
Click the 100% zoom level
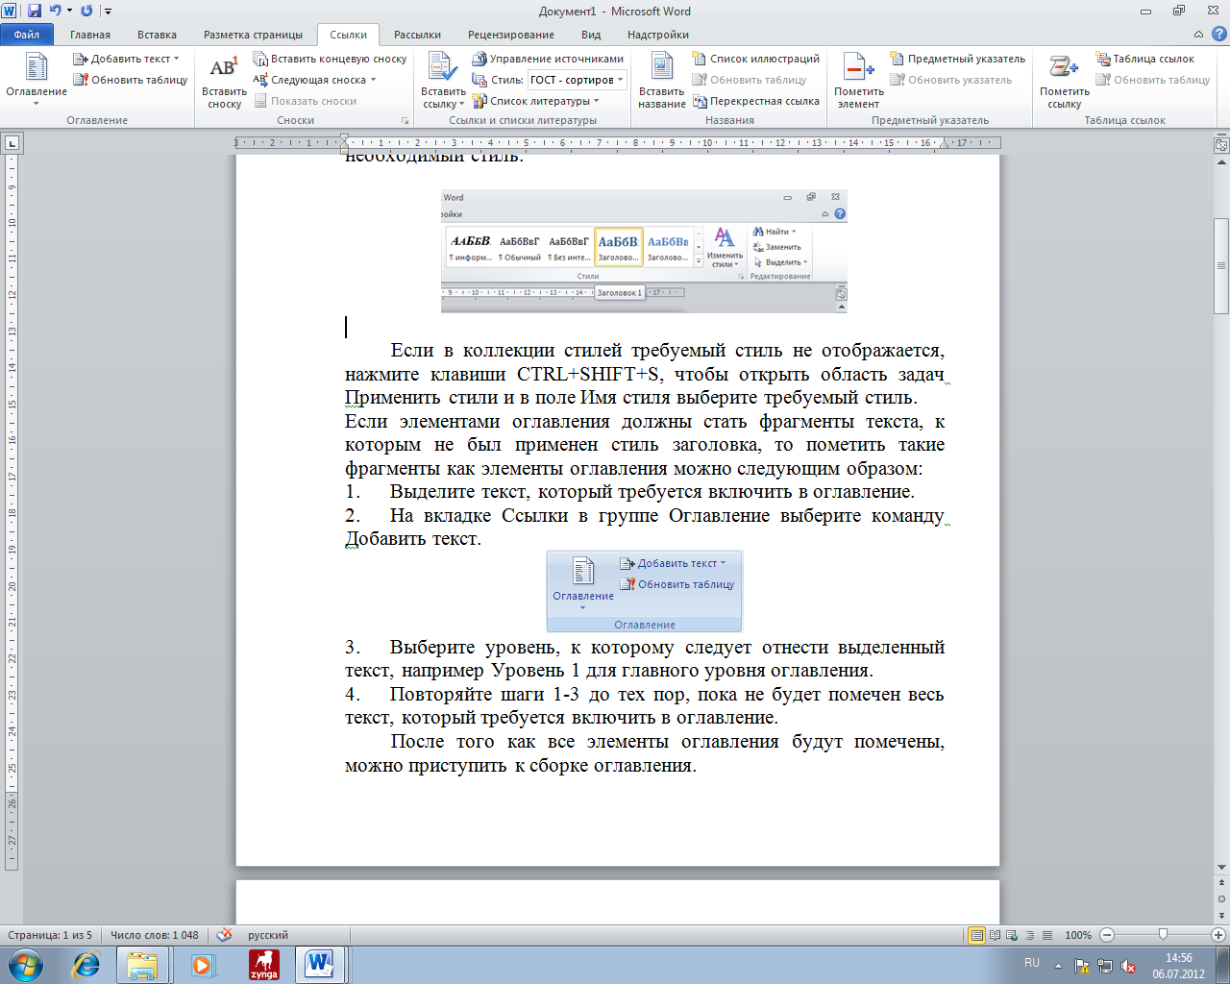(x=1078, y=935)
